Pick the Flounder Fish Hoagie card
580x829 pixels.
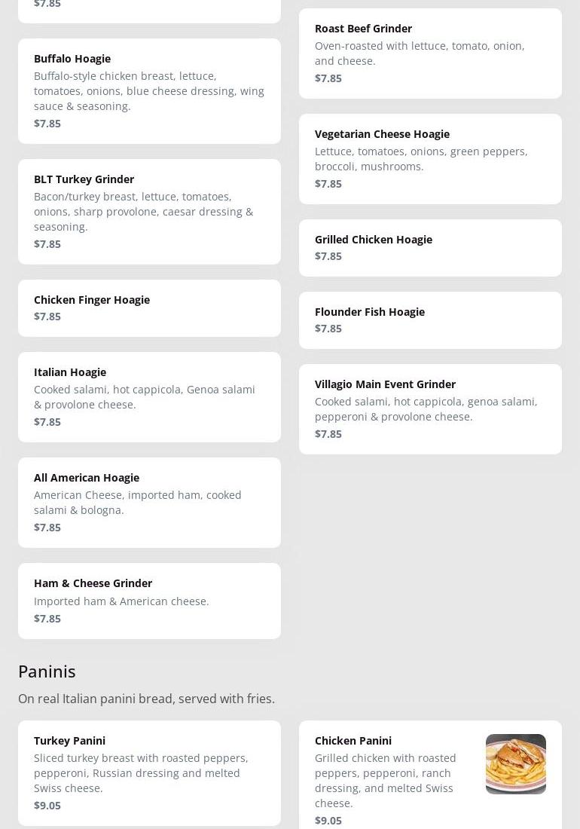430,320
